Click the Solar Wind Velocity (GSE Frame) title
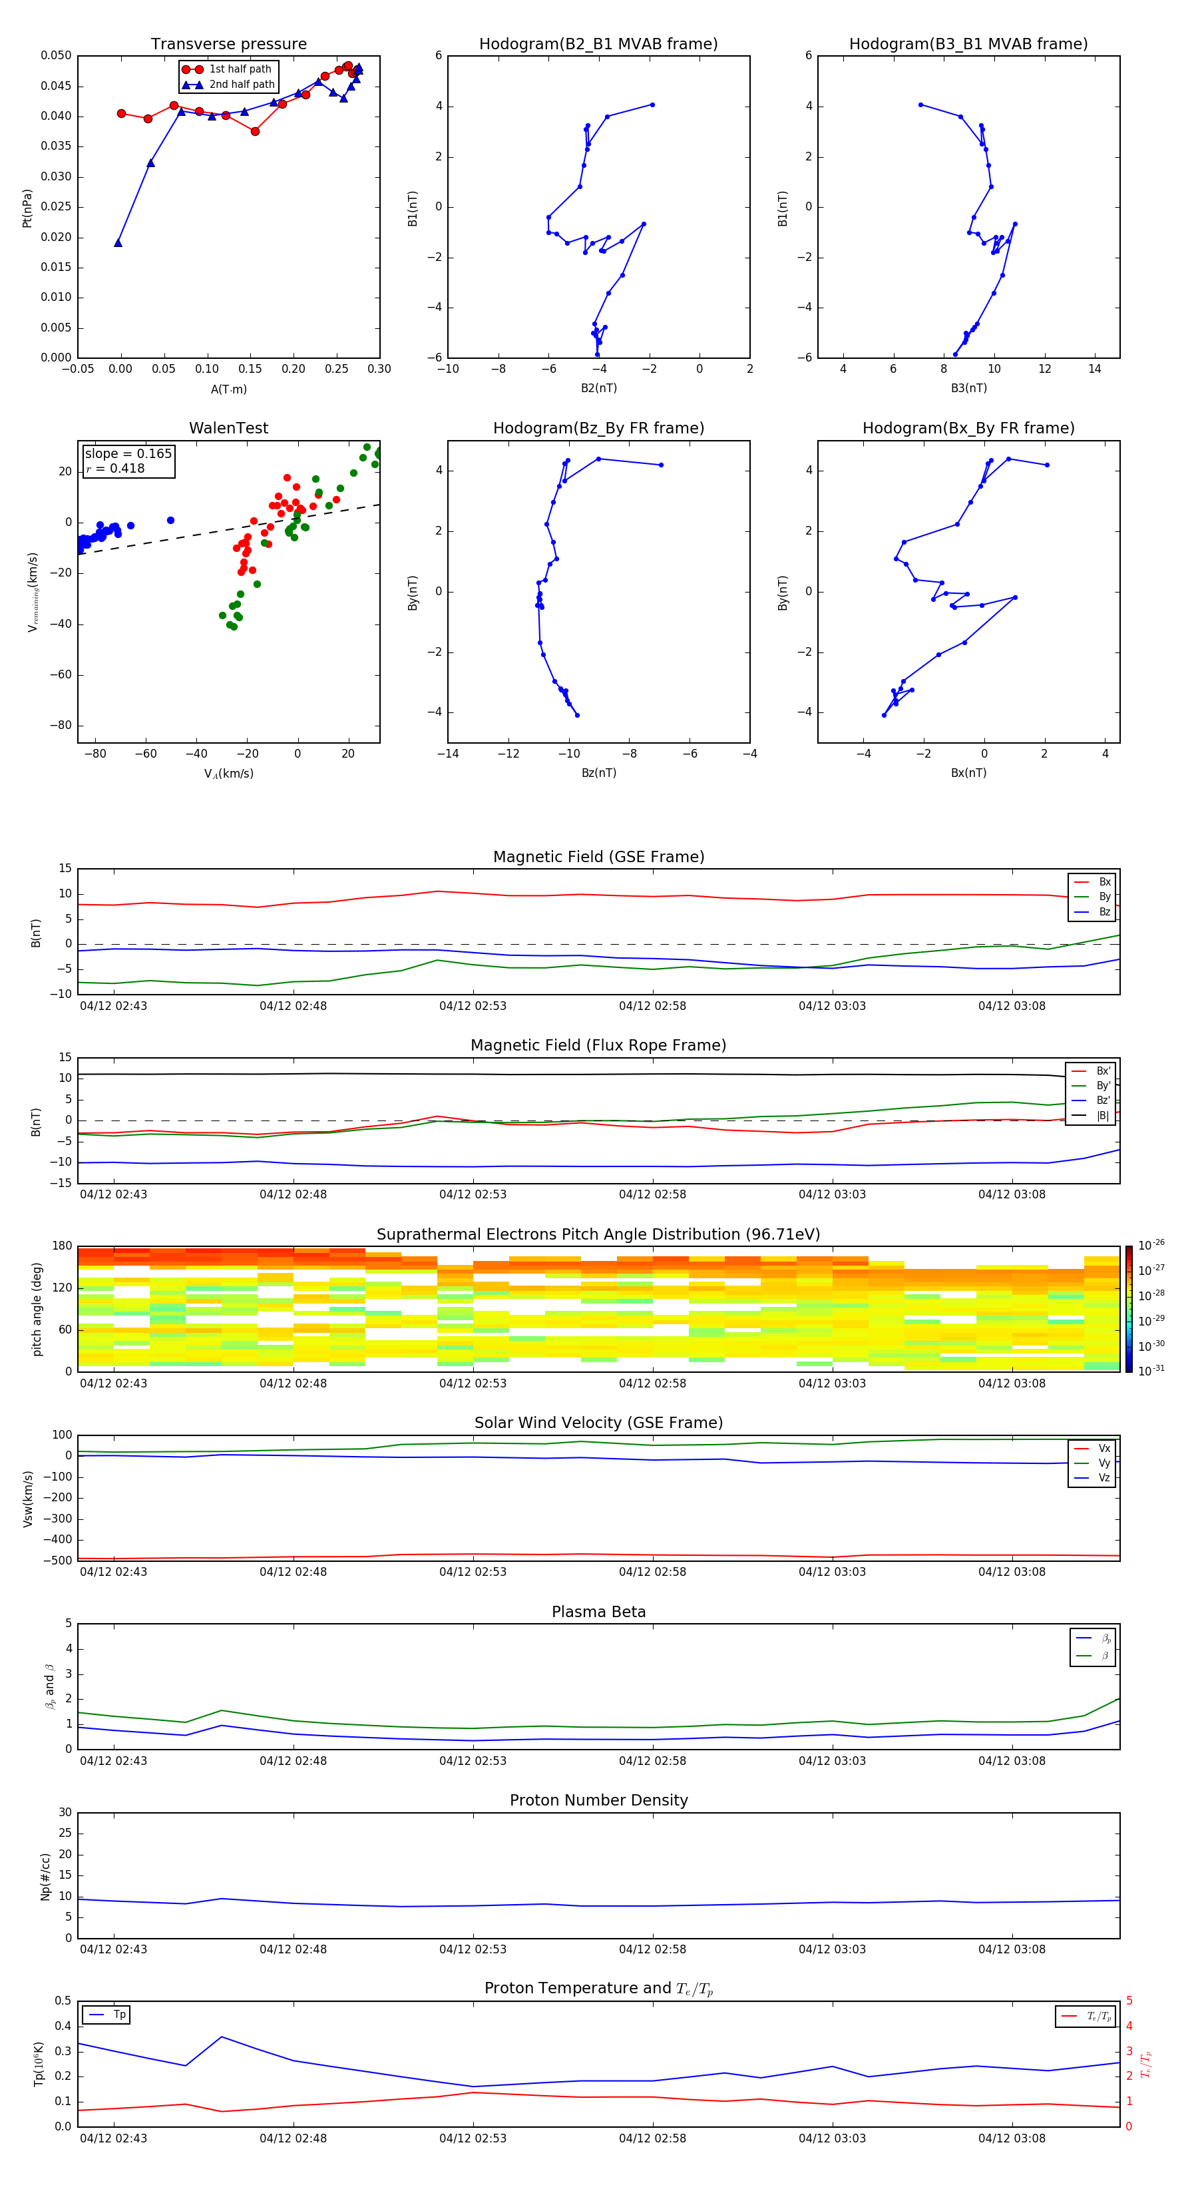 point(598,1423)
